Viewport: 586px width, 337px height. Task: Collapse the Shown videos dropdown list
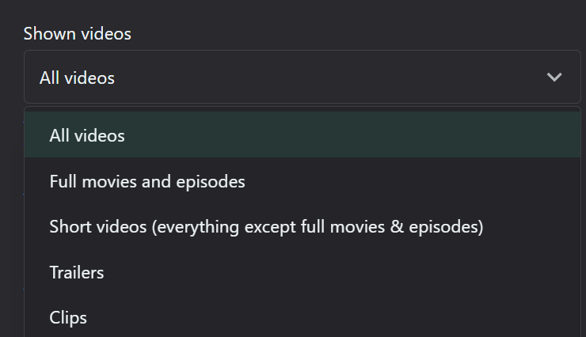(x=303, y=77)
